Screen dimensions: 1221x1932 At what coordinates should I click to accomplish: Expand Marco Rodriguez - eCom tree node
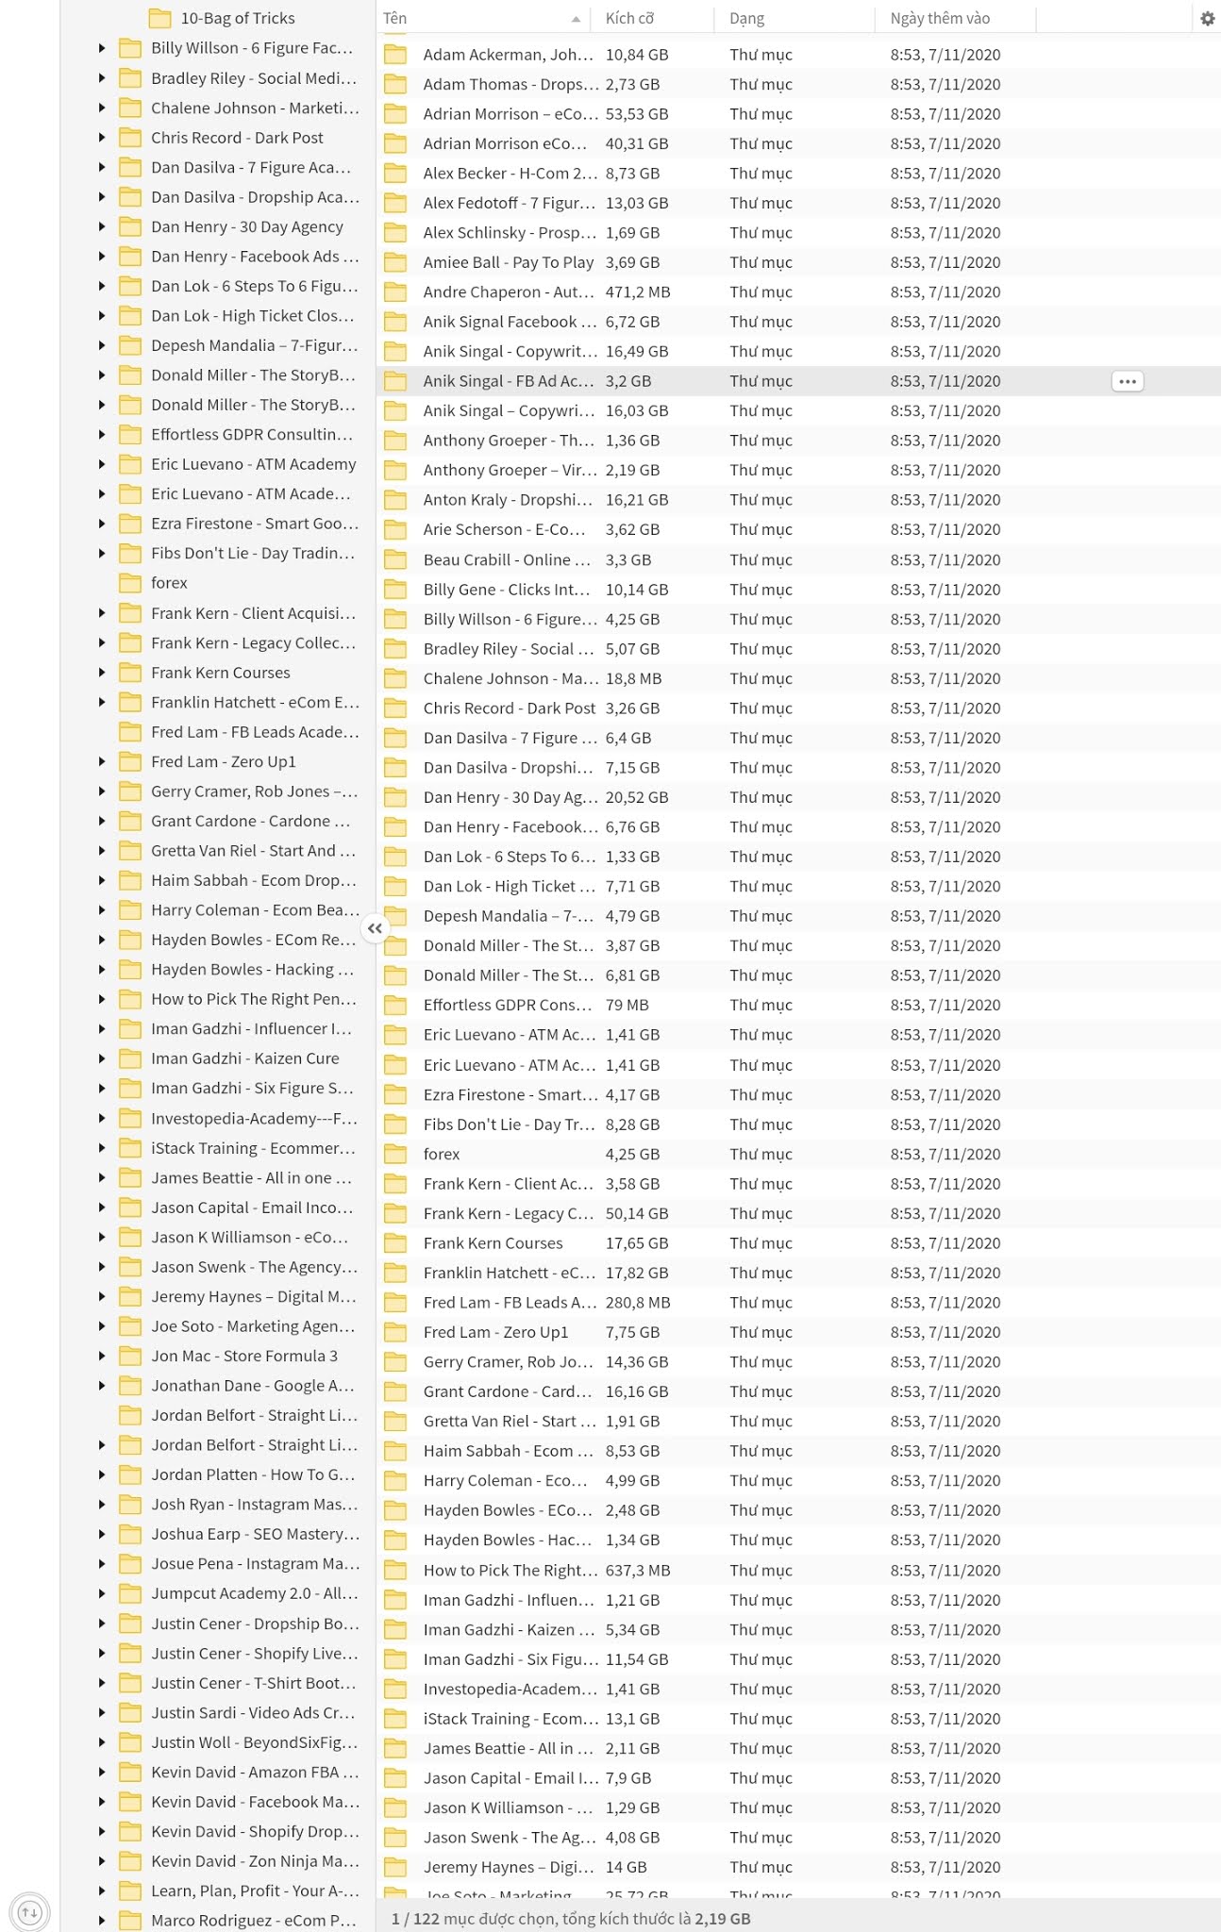point(102,1920)
